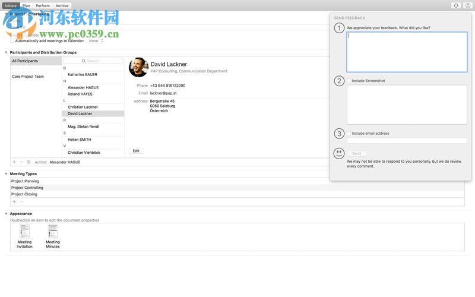This screenshot has width=475, height=297.
Task: Click David Lackner's profile photo
Action: coord(138,67)
